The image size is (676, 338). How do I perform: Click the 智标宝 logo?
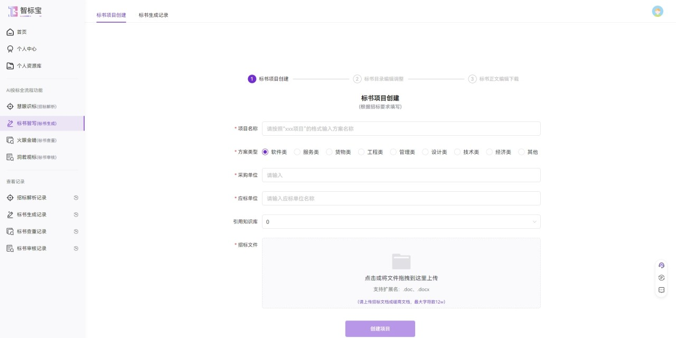[x=25, y=12]
